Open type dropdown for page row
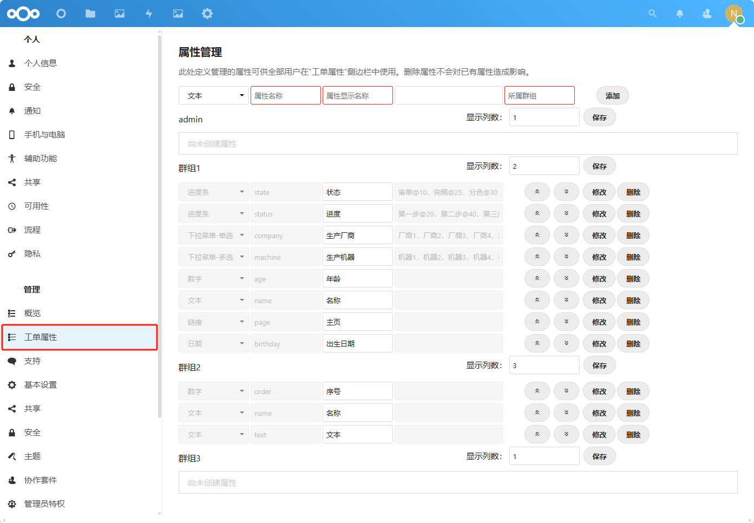 point(214,322)
